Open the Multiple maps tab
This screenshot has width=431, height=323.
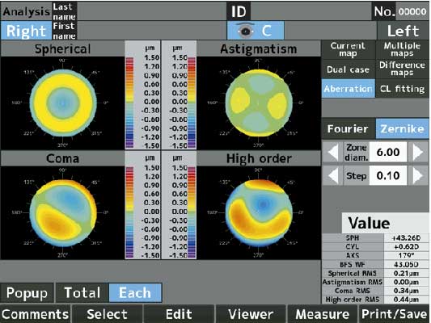tap(402, 50)
